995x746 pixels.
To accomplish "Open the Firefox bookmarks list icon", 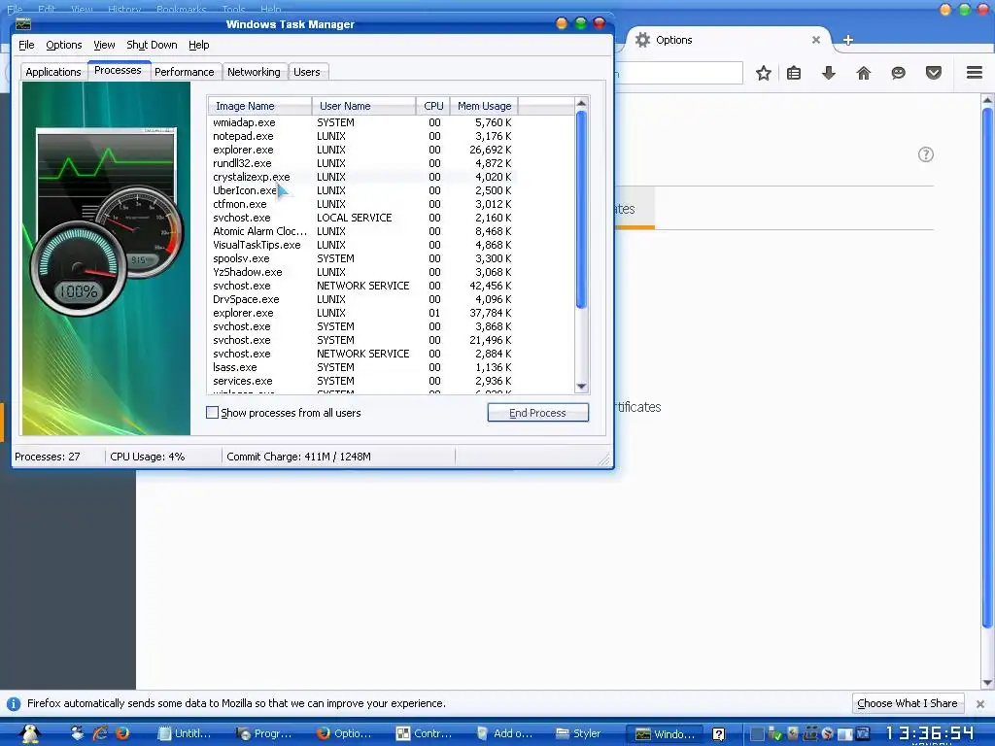I will (794, 73).
